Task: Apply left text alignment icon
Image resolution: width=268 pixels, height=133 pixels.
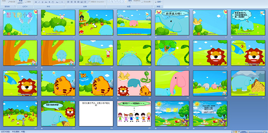Action: coord(68,2)
